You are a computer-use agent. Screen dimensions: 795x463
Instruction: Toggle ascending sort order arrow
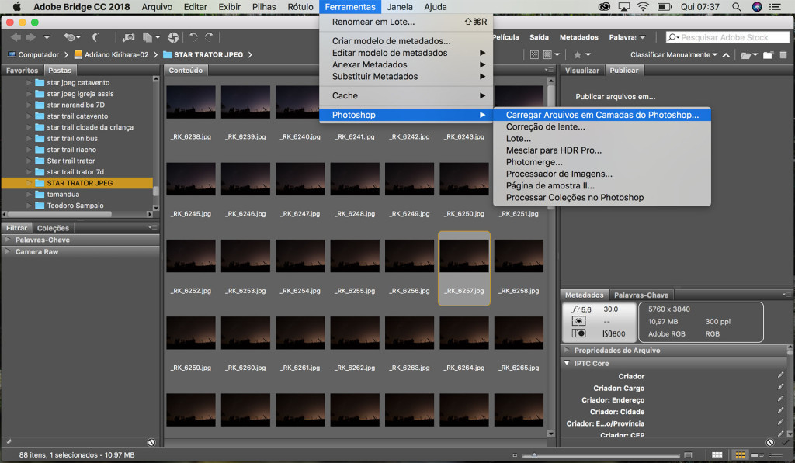726,55
